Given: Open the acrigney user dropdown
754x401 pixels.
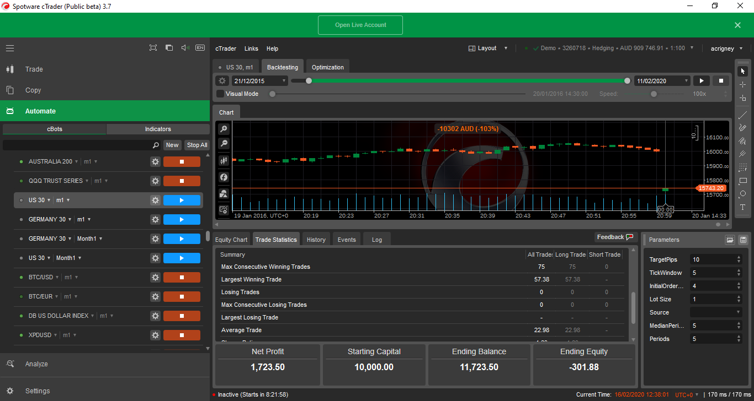Looking at the screenshot, I should coord(727,48).
